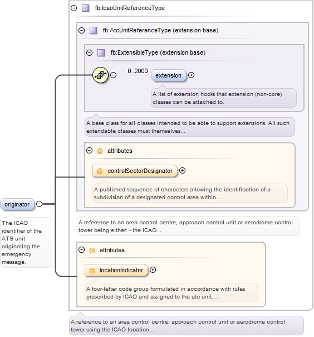Click the purple square icon beside fb:IcaoUnitReferenceType
The width and height of the screenshot is (314, 337).
tap(86, 8)
